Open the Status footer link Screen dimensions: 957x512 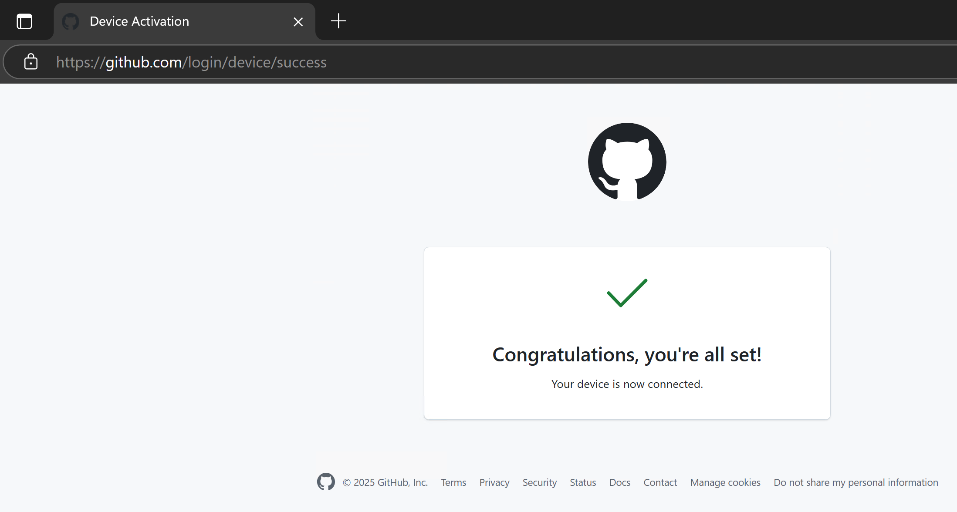point(582,482)
